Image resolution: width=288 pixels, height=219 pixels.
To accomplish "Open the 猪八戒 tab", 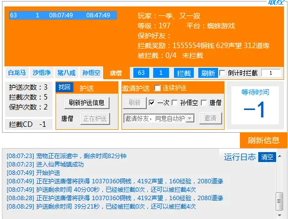I will [x=66, y=73].
